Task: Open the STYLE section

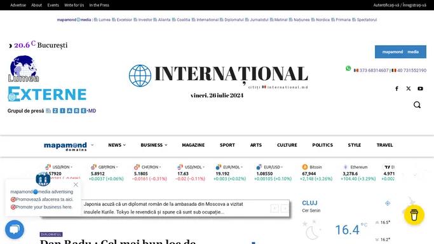Action: coord(355,145)
